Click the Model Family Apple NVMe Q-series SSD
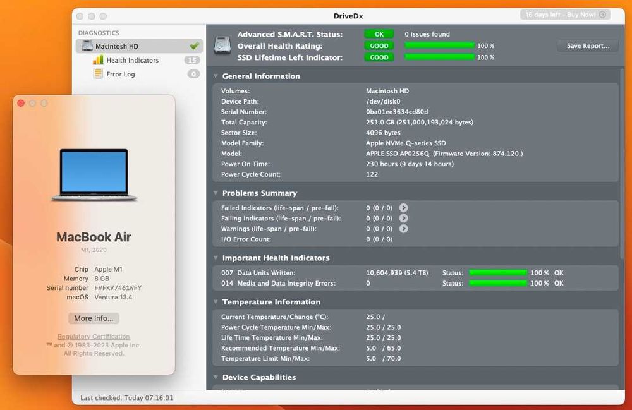The width and height of the screenshot is (632, 410). pyautogui.click(x=406, y=143)
